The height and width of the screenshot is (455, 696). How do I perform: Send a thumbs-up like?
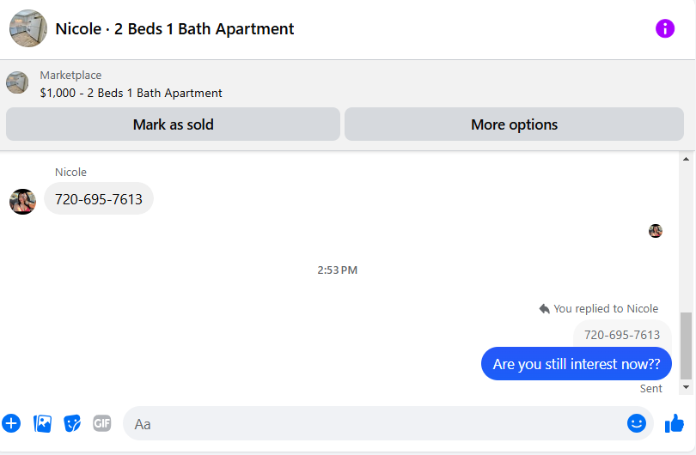[675, 423]
